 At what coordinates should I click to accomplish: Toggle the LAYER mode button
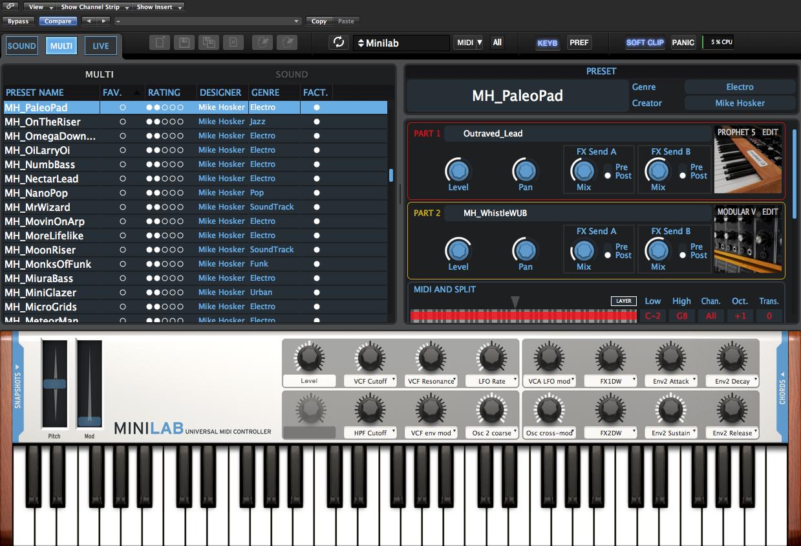click(624, 301)
